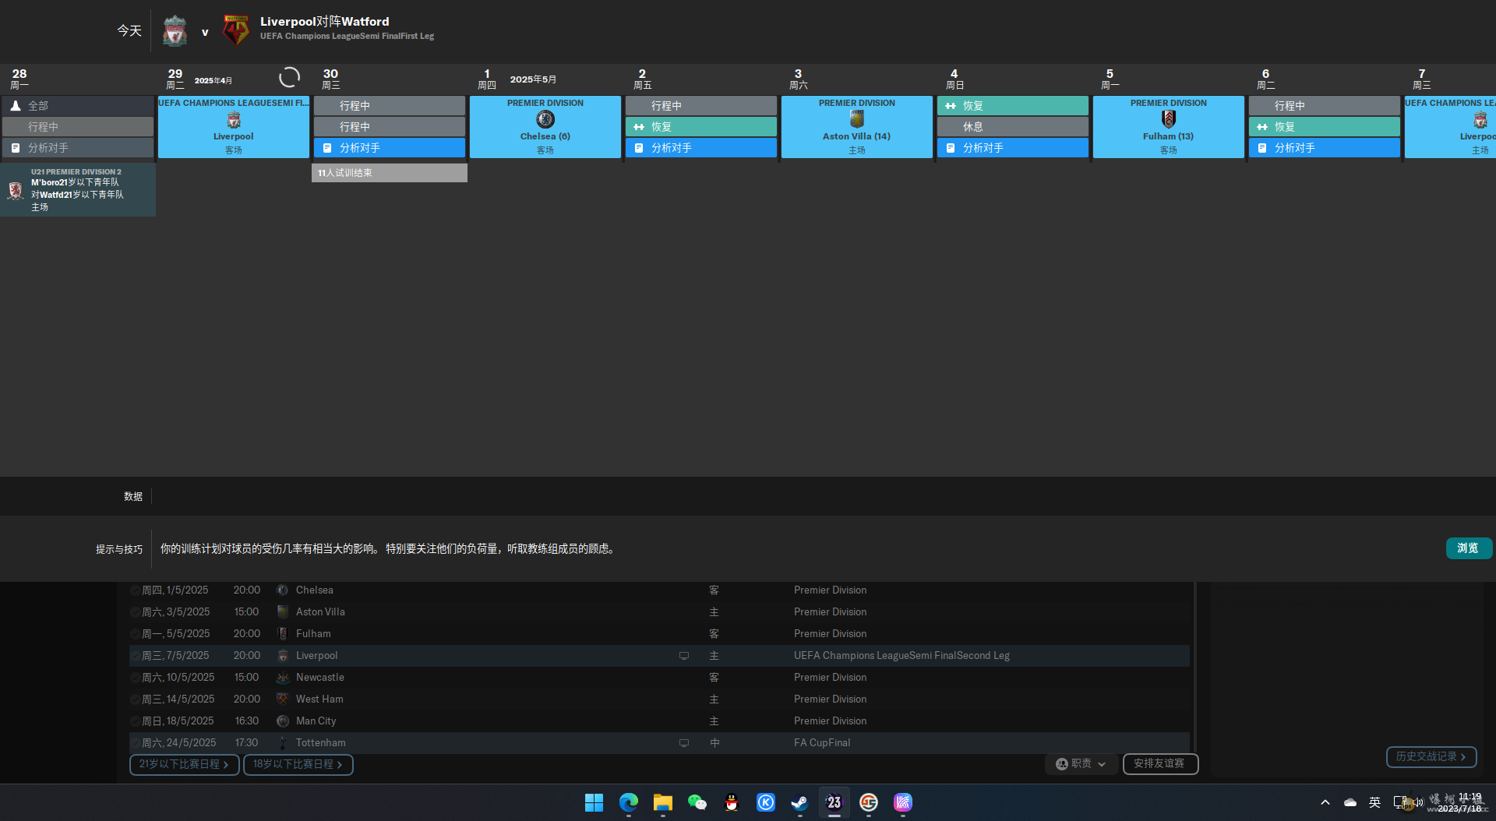The width and height of the screenshot is (1496, 821).
Task: Select the 数据 tab
Action: (133, 496)
